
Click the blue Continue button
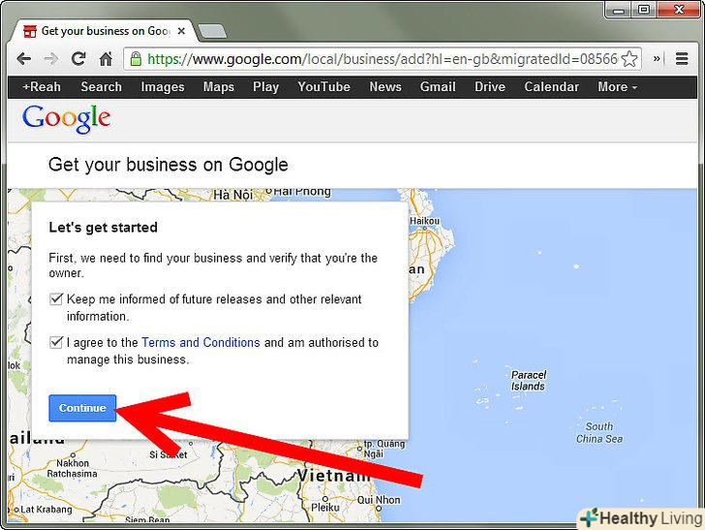tap(82, 408)
